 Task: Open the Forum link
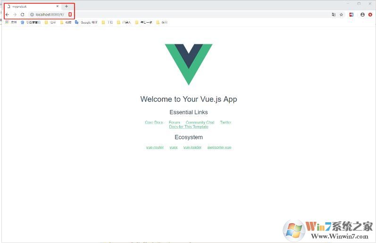[175, 122]
